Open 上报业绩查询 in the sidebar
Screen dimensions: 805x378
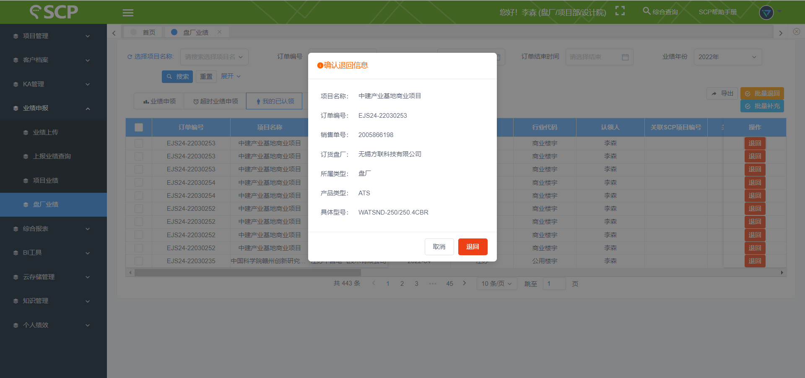coord(53,156)
